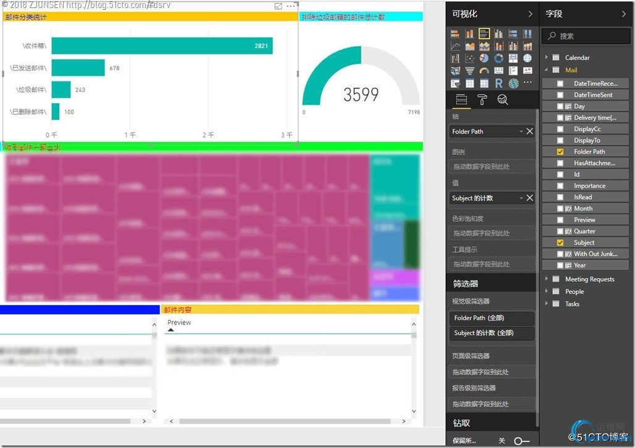635x448 pixels.
Task: Toggle the 保留所... drillthrough switch
Action: pos(521,441)
